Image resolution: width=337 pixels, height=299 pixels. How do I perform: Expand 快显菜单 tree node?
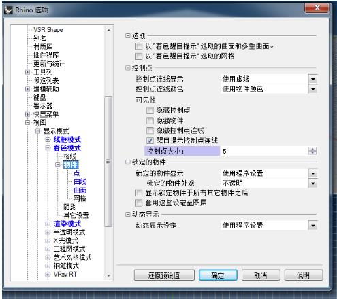27,114
